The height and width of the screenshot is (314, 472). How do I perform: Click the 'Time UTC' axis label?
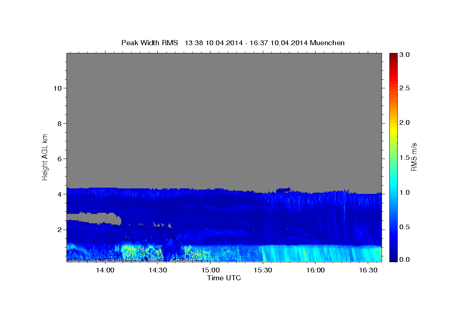point(224,278)
